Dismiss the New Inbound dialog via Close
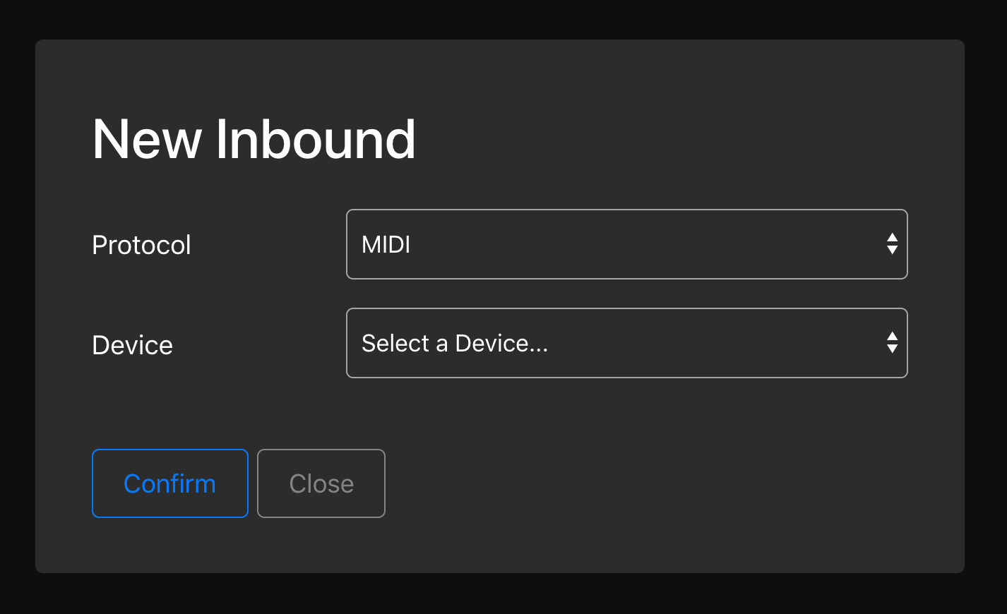Screen dimensions: 1007x614 point(321,483)
